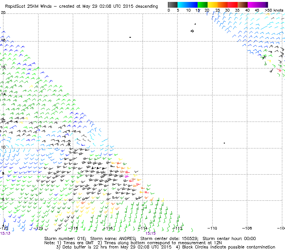The image size is (285, 250).
Task: Select the dark blue legend color segment
Action: pyautogui.click(x=193, y=5)
